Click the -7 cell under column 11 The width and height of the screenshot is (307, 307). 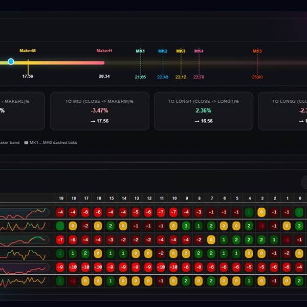point(161,212)
